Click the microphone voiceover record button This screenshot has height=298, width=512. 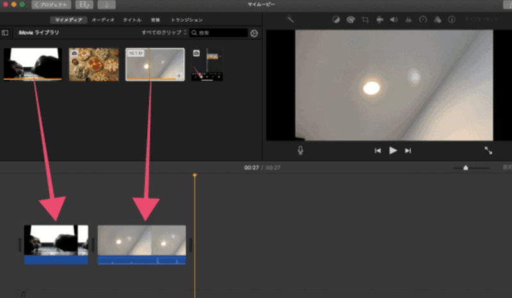(300, 150)
